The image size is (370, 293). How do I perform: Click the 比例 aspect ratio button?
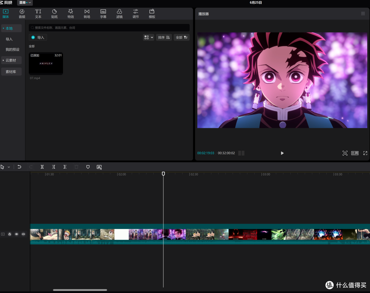pos(355,153)
